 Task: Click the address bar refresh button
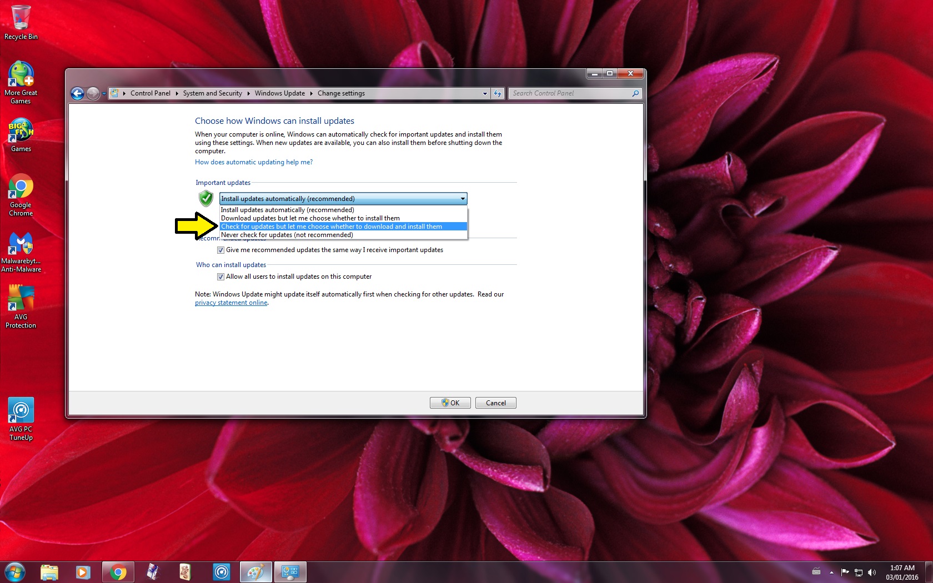click(x=498, y=93)
